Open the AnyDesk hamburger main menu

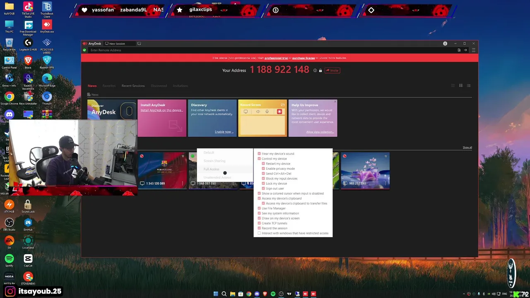(x=474, y=50)
